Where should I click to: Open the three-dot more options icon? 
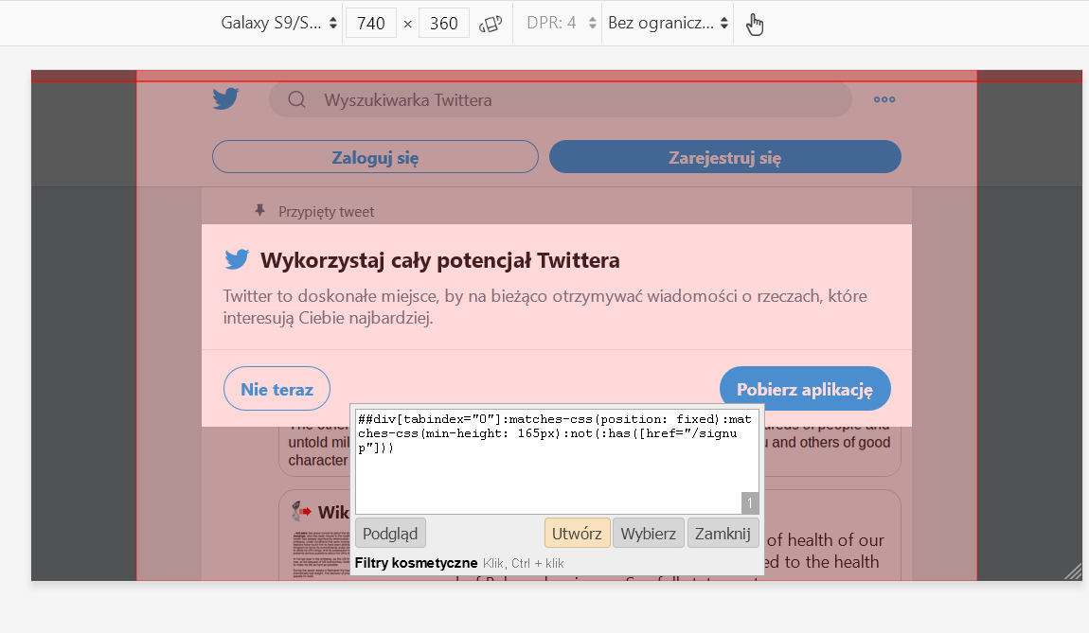(x=884, y=98)
